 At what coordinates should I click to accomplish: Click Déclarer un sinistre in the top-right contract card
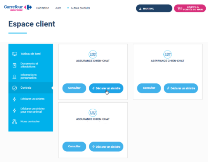coord(181,88)
